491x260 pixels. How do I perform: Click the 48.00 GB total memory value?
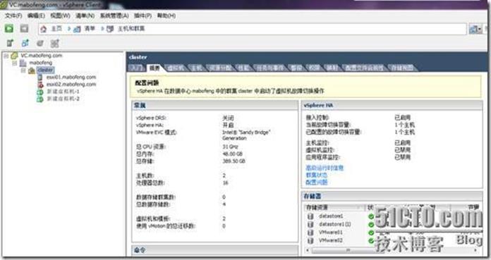point(233,154)
